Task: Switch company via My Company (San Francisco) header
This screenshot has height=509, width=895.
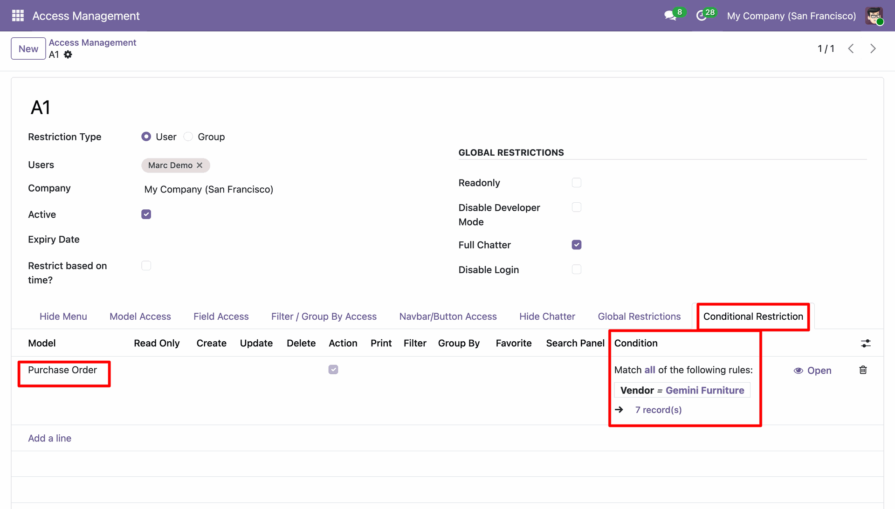Action: coord(792,16)
